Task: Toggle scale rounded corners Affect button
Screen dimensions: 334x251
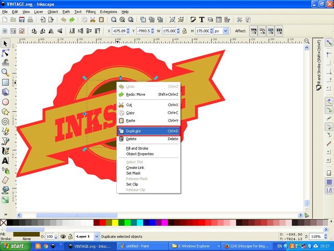Action: pos(262,31)
